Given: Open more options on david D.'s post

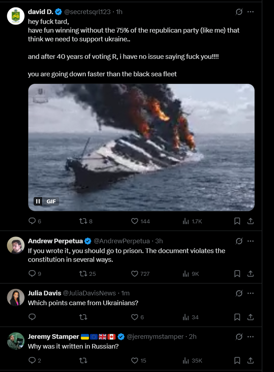Looking at the screenshot, I should tap(250, 12).
